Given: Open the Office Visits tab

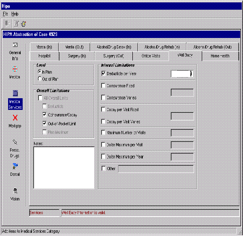Looking at the screenshot, I should point(152,56).
